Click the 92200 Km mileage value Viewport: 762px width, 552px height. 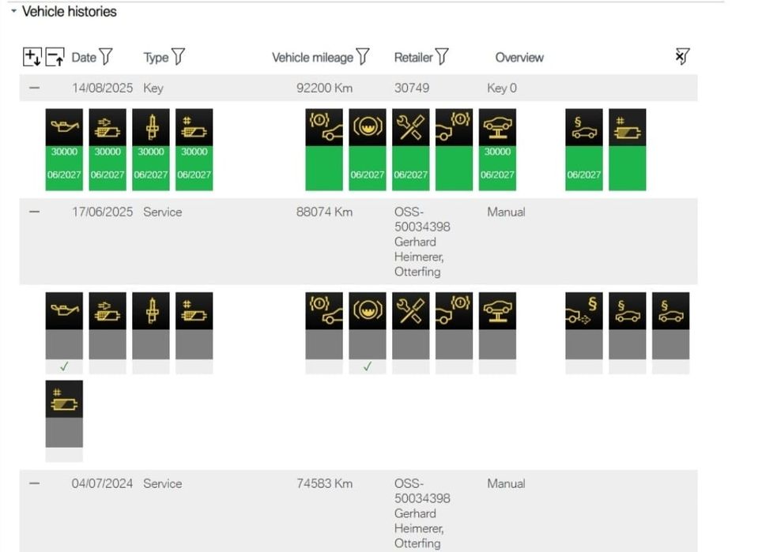(x=325, y=88)
